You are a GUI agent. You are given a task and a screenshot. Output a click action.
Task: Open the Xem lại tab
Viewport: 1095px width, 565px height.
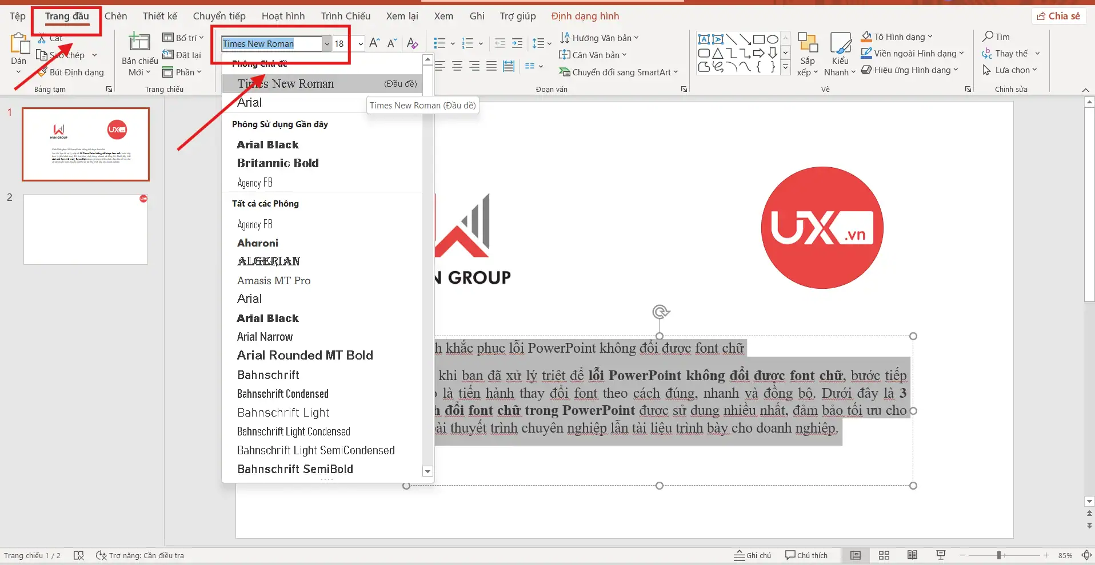tap(402, 16)
